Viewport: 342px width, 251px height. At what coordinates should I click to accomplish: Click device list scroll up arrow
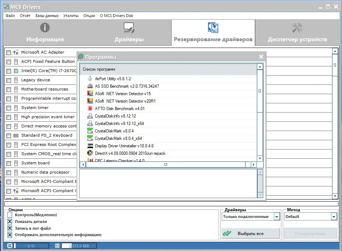coord(335,51)
